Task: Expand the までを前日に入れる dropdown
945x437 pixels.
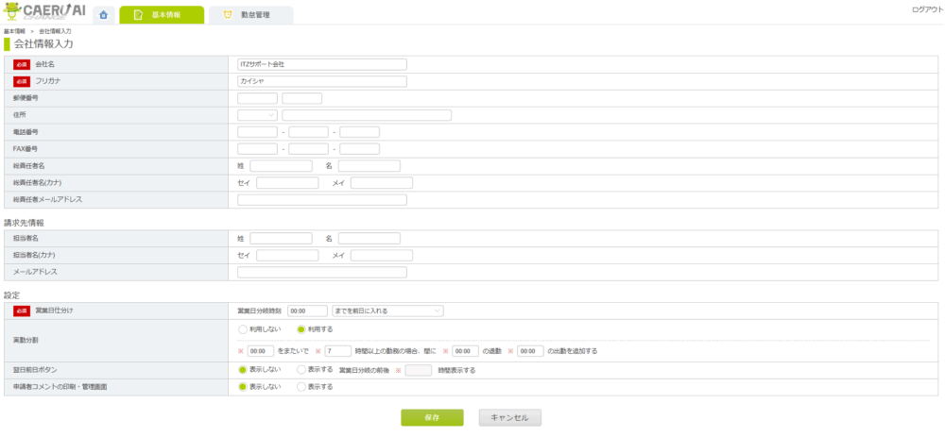Action: tap(387, 310)
